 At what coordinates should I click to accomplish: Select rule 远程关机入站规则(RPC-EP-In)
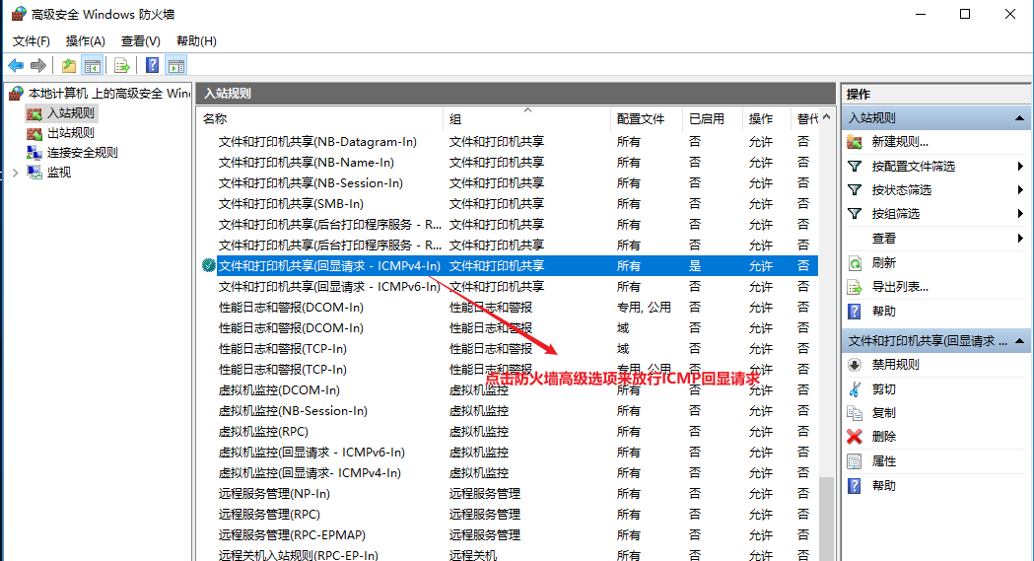point(298,555)
